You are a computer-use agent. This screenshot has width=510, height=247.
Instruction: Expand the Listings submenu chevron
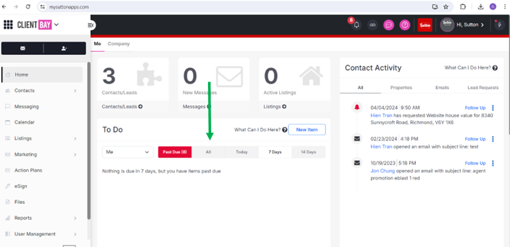(x=75, y=139)
